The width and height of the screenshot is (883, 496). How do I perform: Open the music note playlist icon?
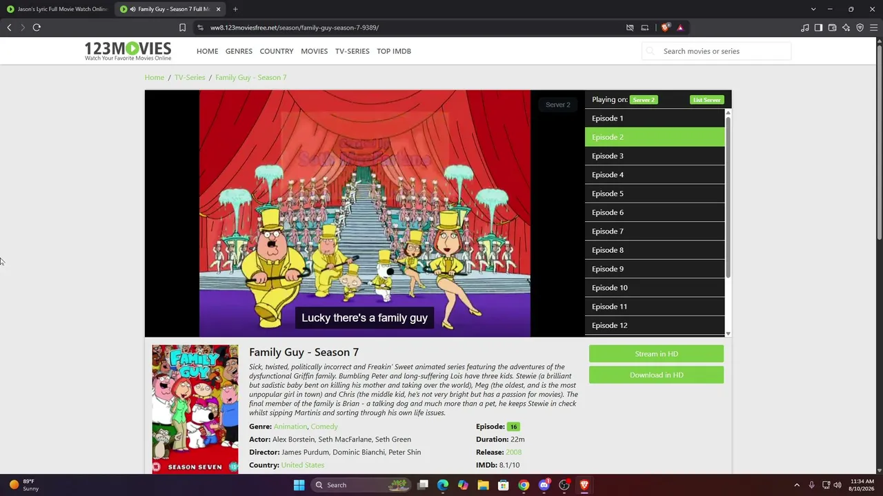click(805, 28)
